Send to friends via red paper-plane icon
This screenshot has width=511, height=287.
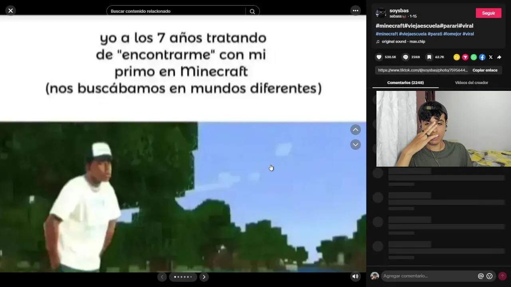pyautogui.click(x=465, y=57)
